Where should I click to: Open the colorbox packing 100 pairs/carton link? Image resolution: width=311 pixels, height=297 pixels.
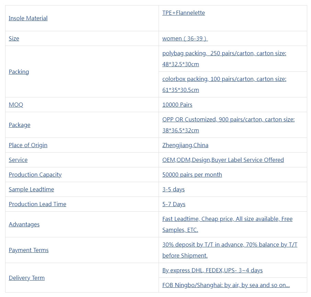(224, 84)
